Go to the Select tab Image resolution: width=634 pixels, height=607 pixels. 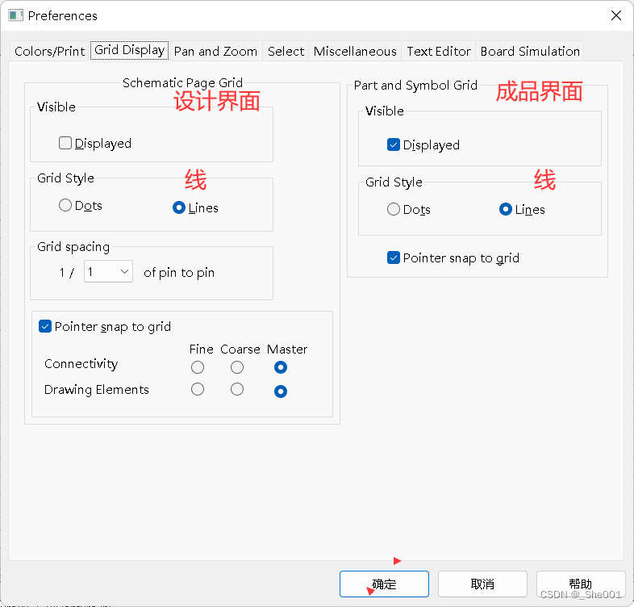click(286, 51)
